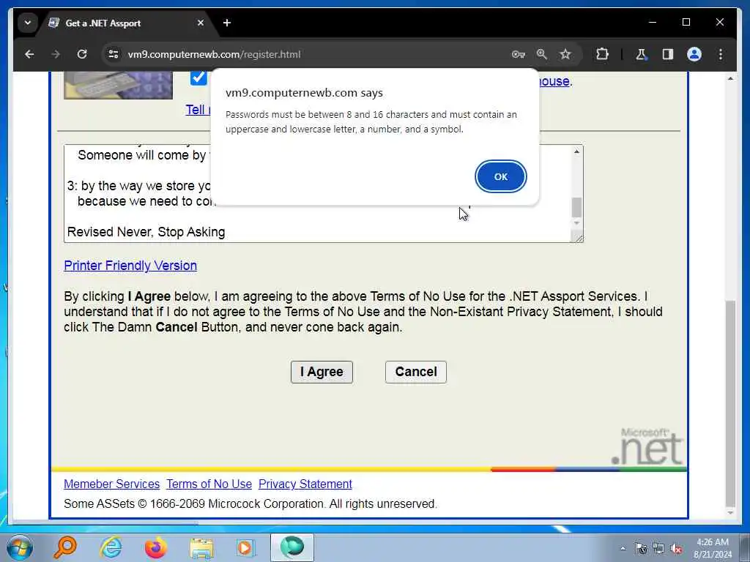The image size is (750, 562).
Task: Open Memeber Services link
Action: (111, 484)
